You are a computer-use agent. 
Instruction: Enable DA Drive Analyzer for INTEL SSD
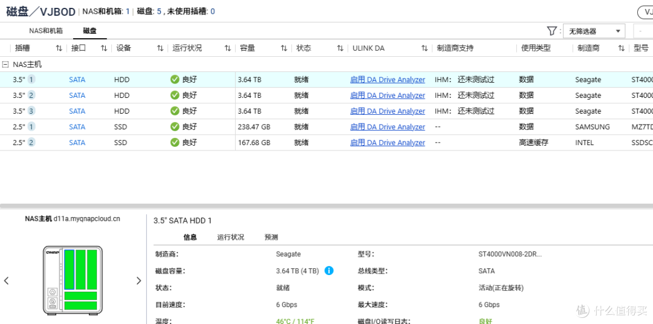tap(388, 143)
